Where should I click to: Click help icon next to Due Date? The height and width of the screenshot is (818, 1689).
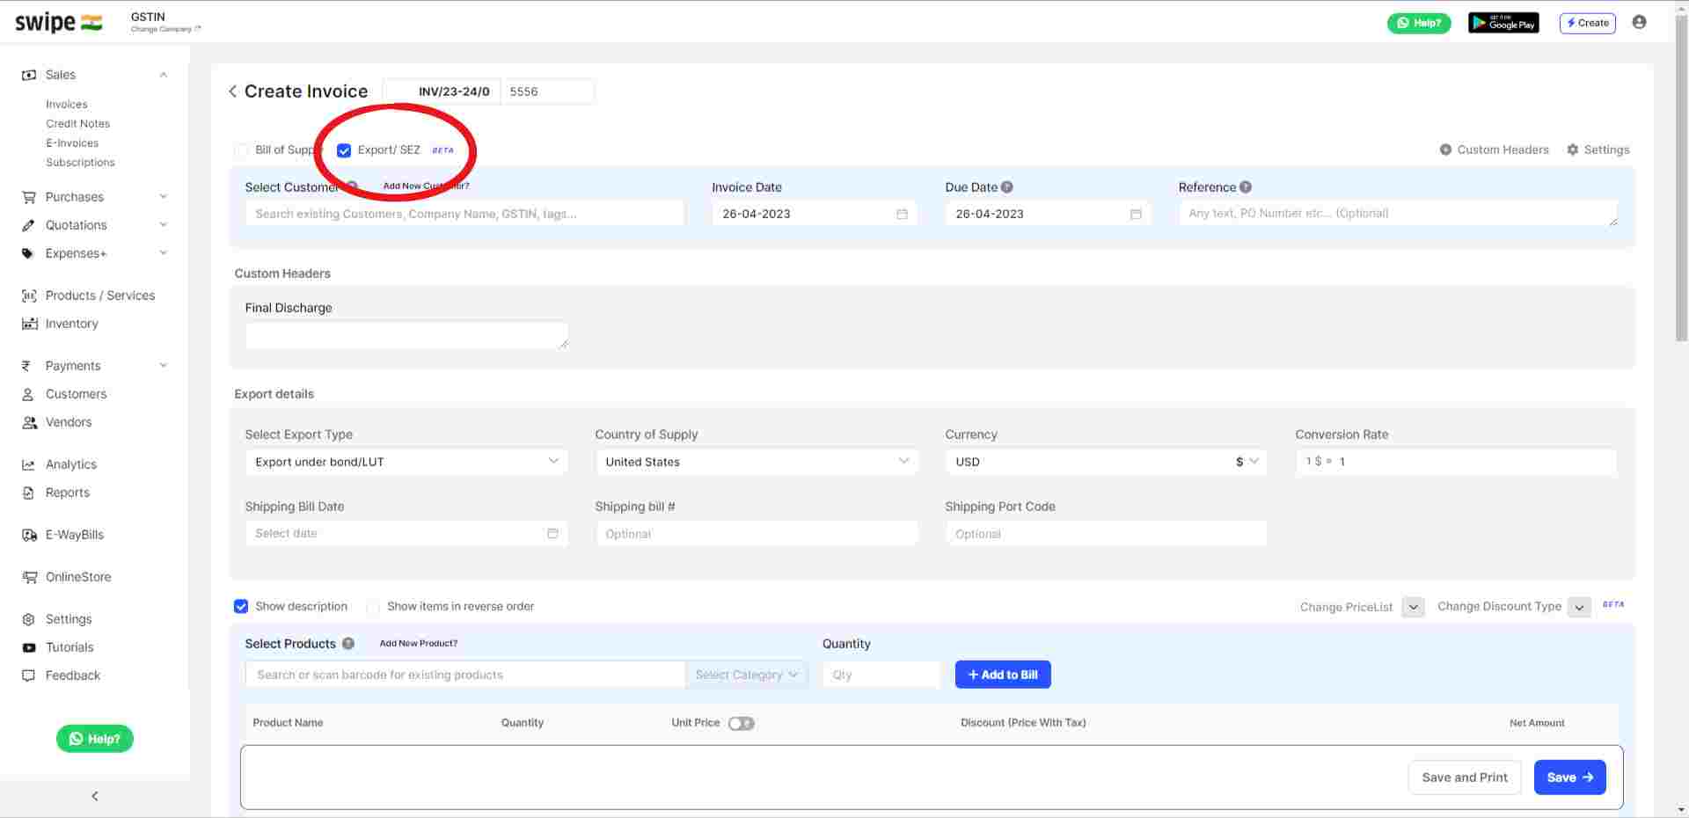click(x=1007, y=187)
